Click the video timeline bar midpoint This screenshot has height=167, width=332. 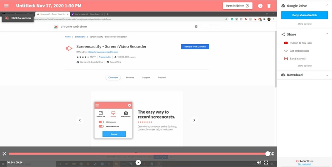138,154
